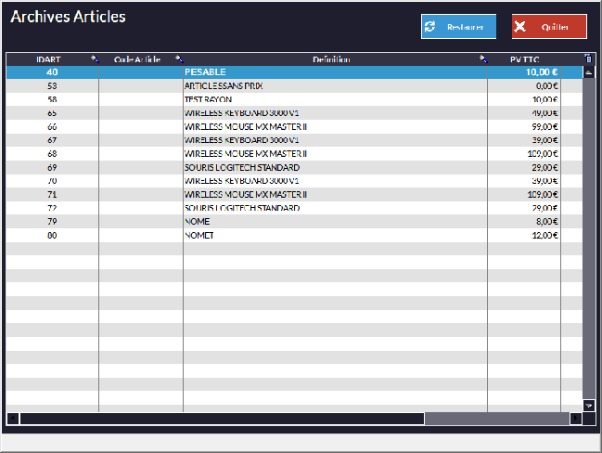Open the table options icon at top-right corner
Viewport: 602px width, 453px height.
coord(588,59)
